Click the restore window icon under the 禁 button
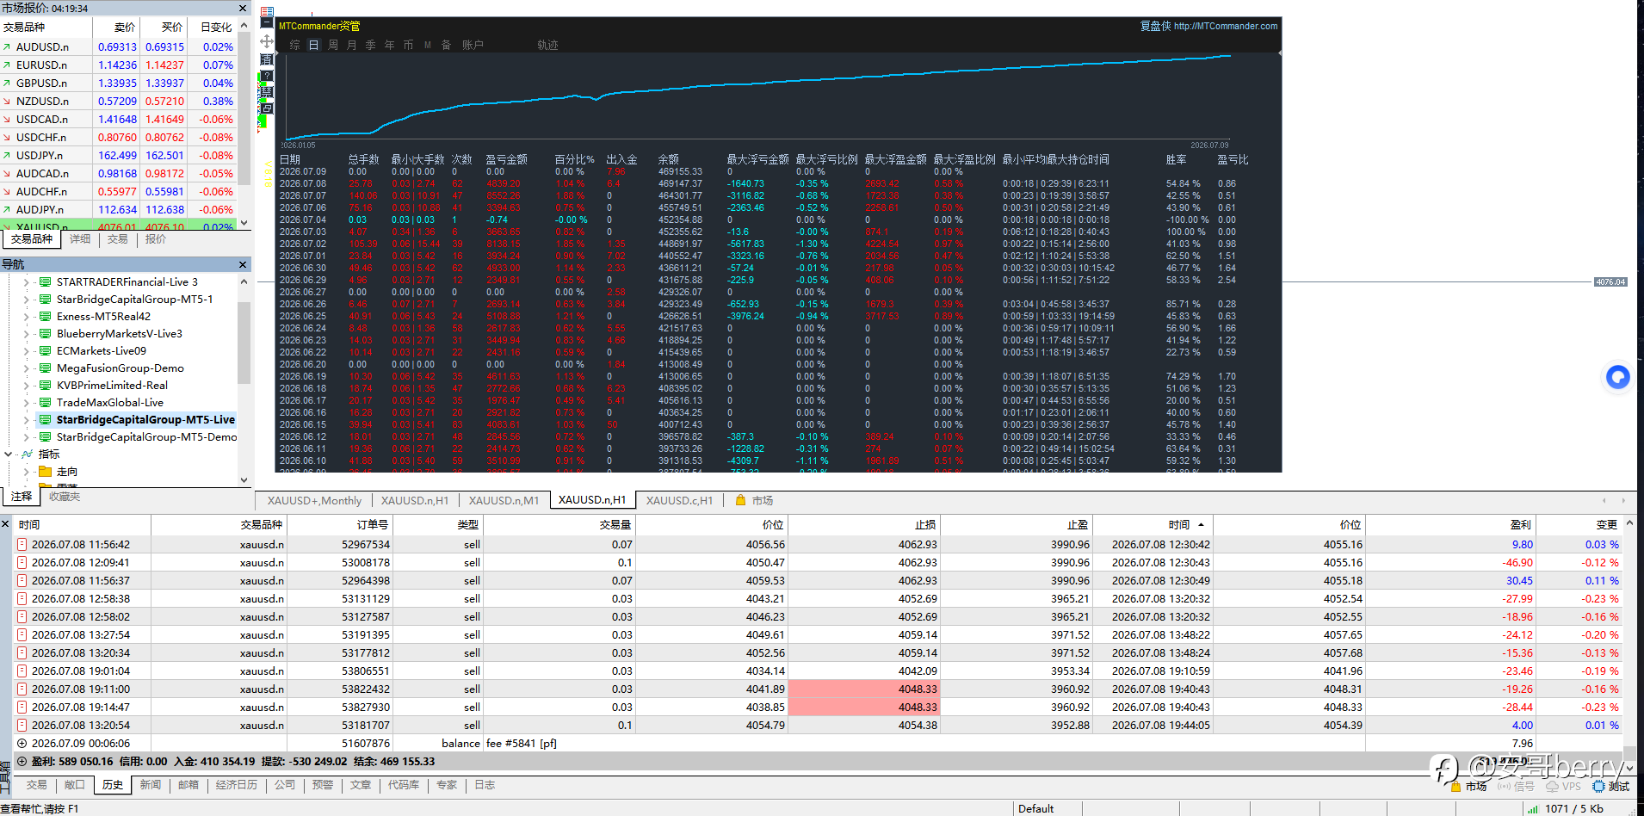This screenshot has width=1644, height=816. [267, 108]
